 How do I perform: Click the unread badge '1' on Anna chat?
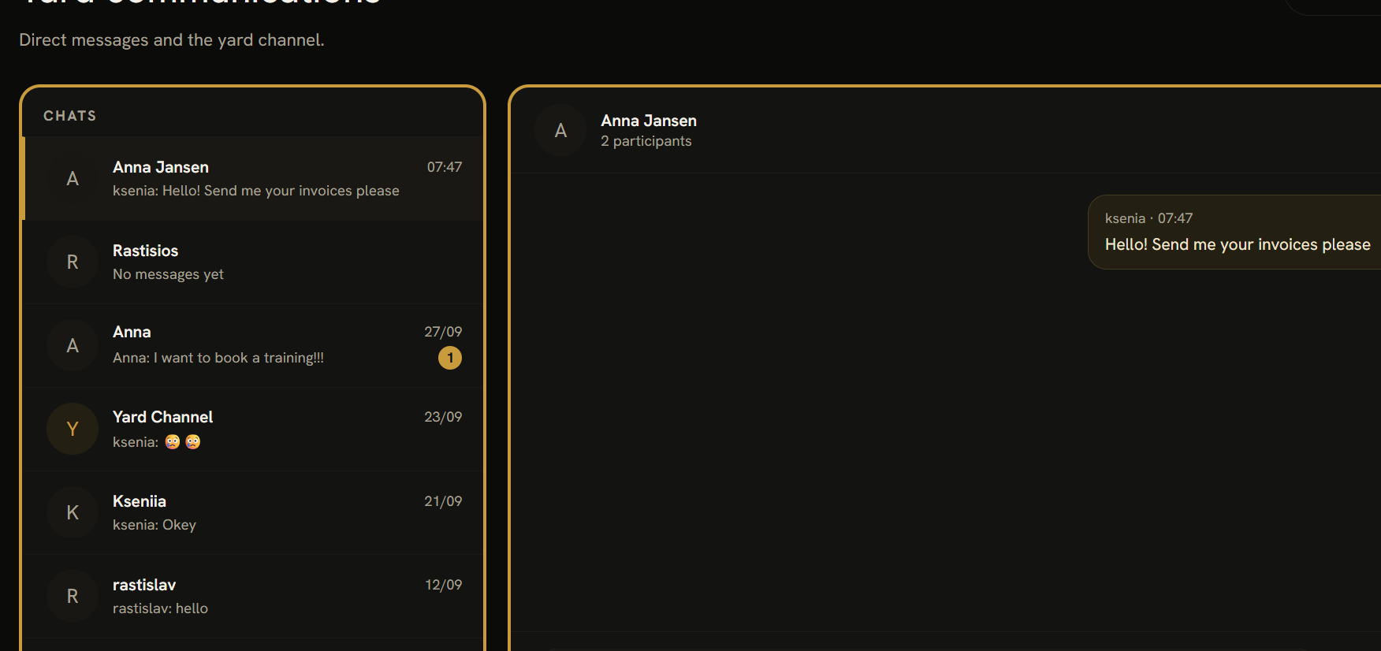click(x=450, y=358)
